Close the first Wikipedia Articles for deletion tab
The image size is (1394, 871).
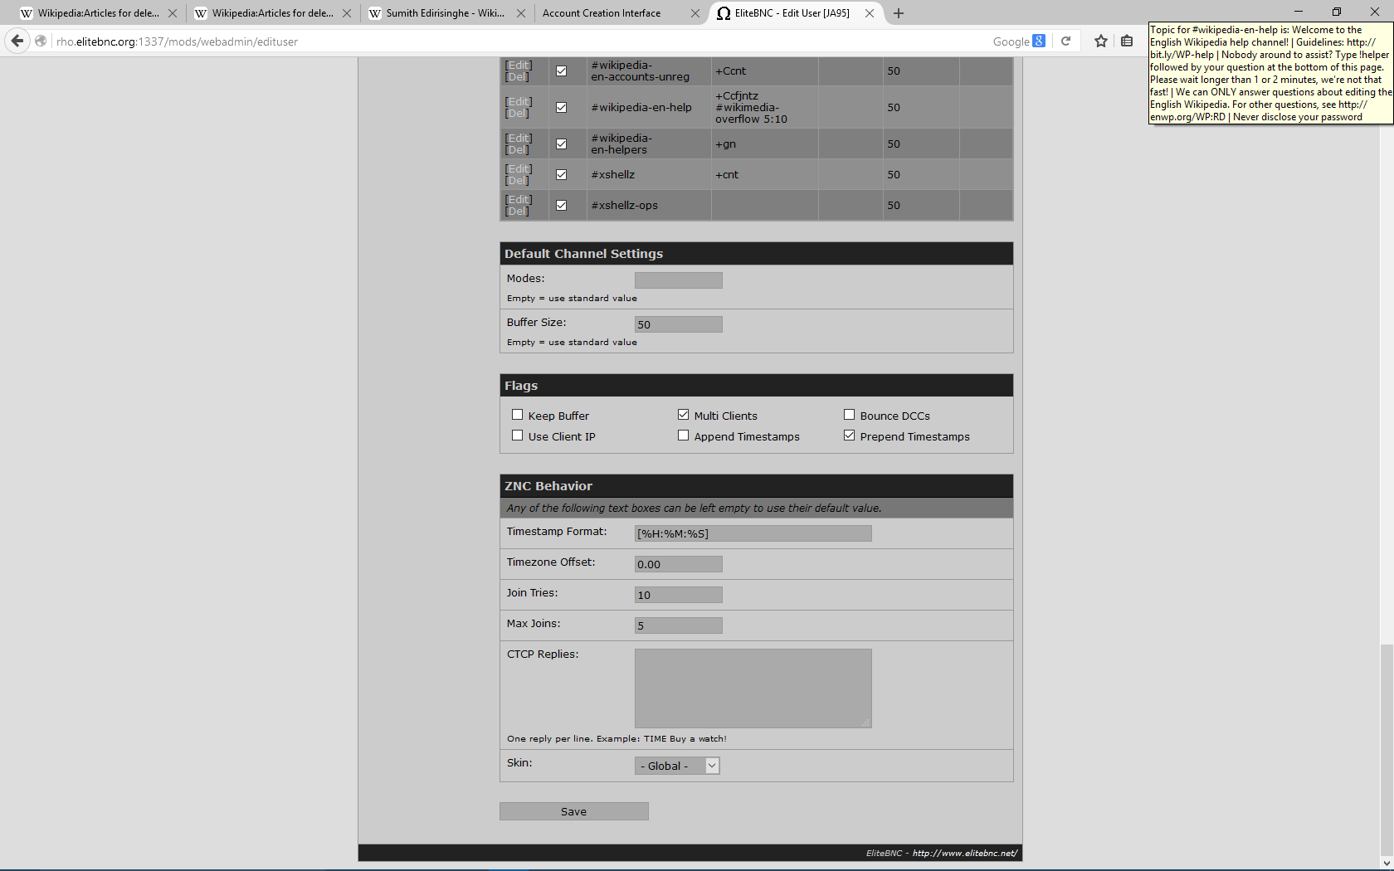pyautogui.click(x=173, y=13)
